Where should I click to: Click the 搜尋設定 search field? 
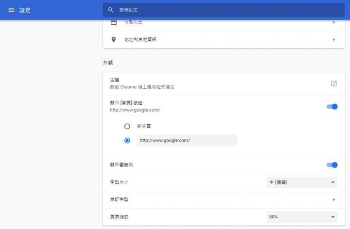(x=219, y=10)
